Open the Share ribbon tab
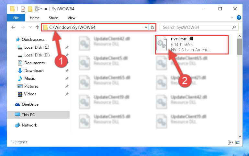This screenshot has height=156, width=249. tap(53, 18)
